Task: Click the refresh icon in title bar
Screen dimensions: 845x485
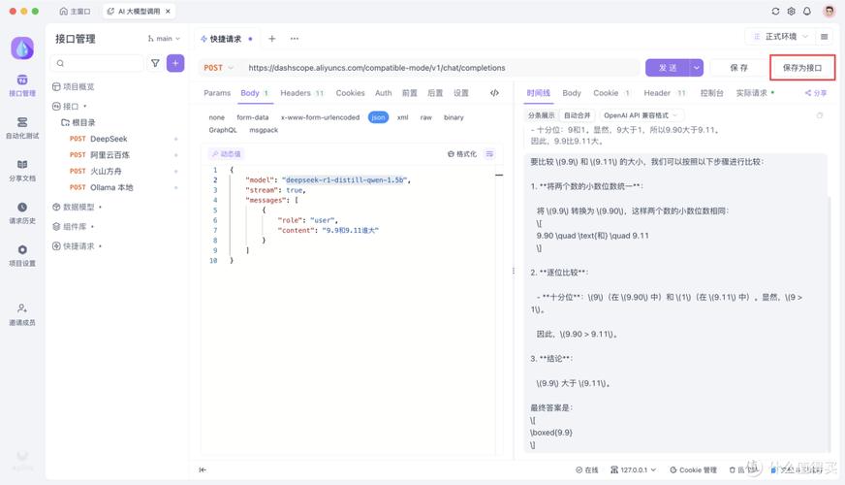Action: (775, 11)
